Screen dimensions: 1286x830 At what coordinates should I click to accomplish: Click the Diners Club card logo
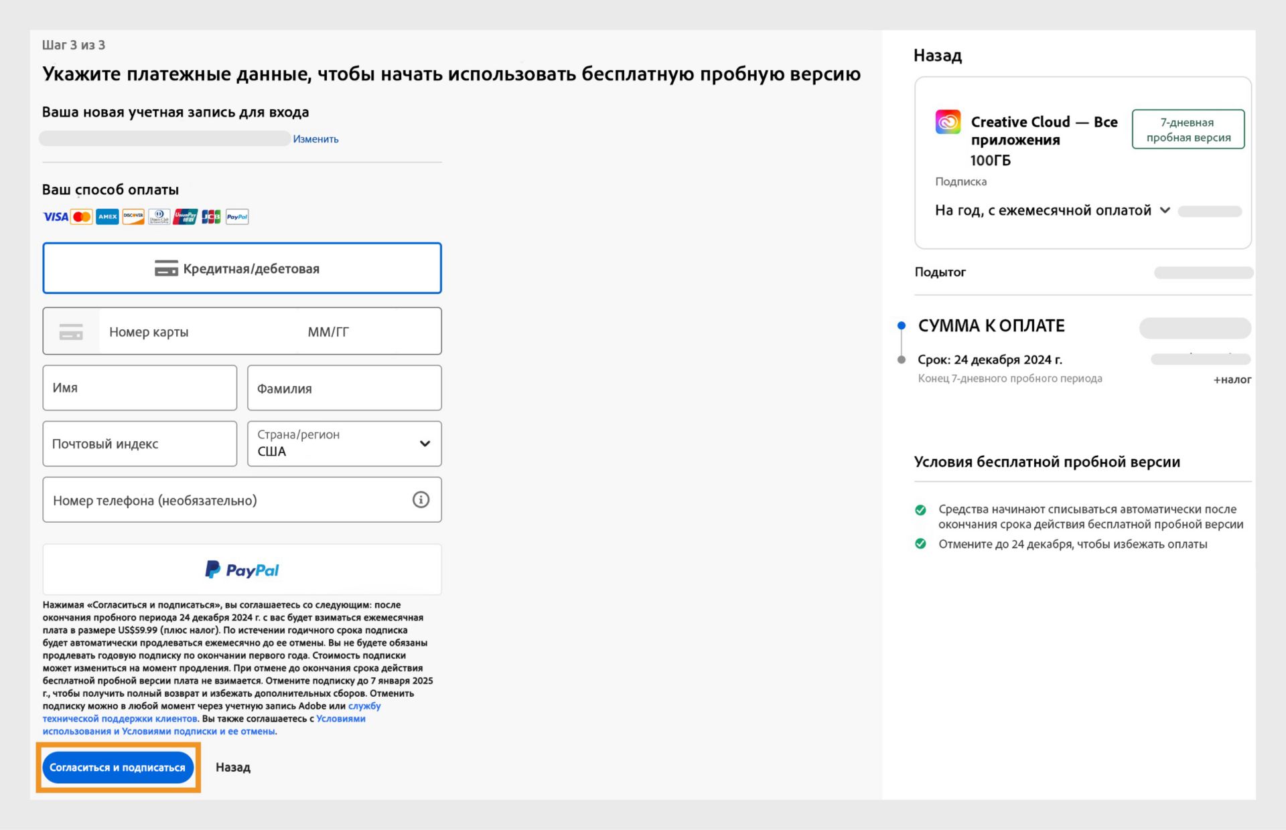[x=159, y=217]
